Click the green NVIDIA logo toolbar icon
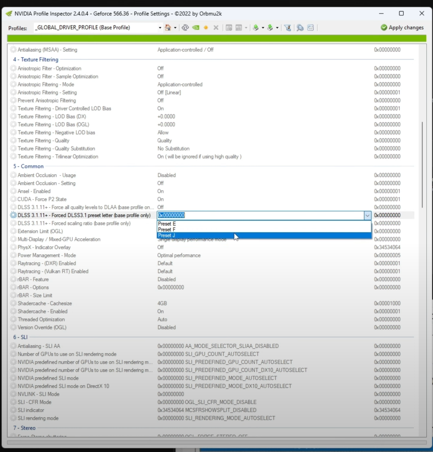The width and height of the screenshot is (433, 452). pyautogui.click(x=196, y=28)
